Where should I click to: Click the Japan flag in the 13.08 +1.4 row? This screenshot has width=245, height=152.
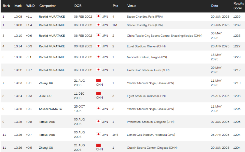(x=99, y=25)
